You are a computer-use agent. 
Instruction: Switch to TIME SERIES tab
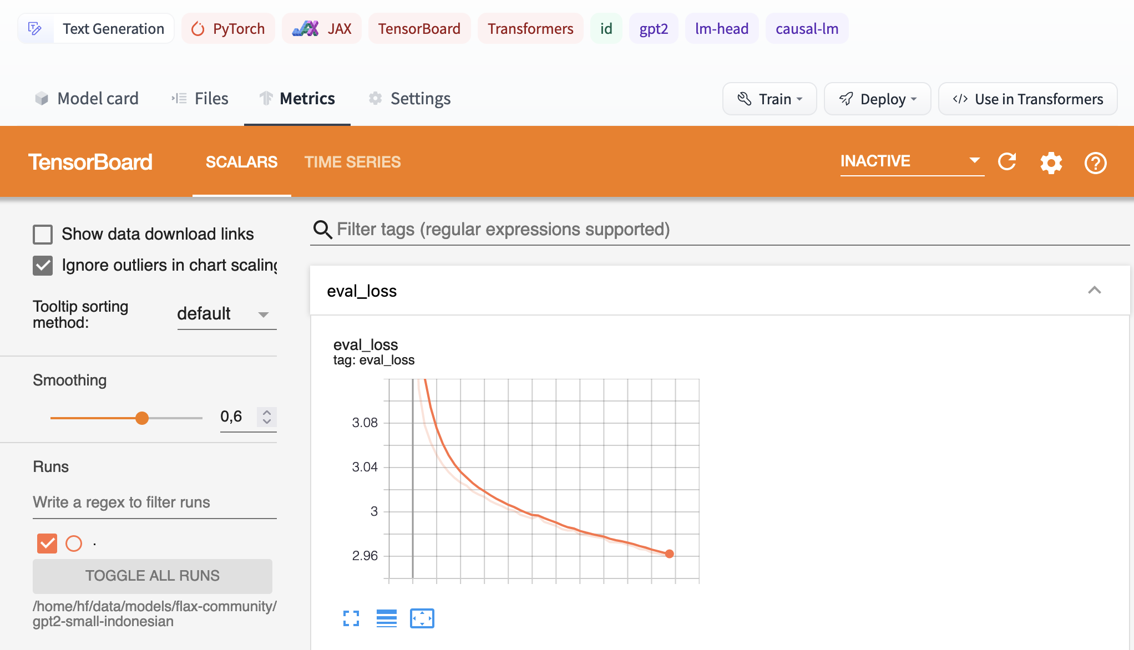[x=352, y=162]
